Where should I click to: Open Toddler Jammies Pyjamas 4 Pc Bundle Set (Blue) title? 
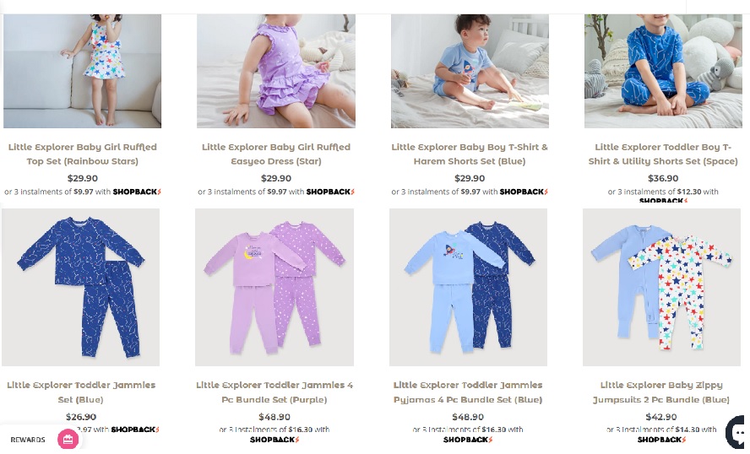coord(468,392)
